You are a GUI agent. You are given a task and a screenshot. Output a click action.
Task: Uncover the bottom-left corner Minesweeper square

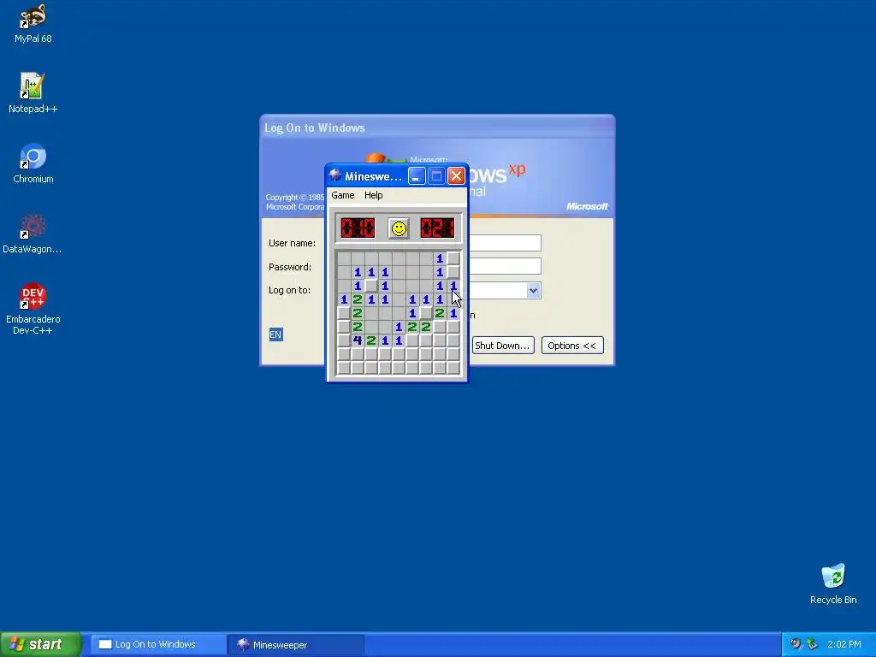[x=344, y=368]
